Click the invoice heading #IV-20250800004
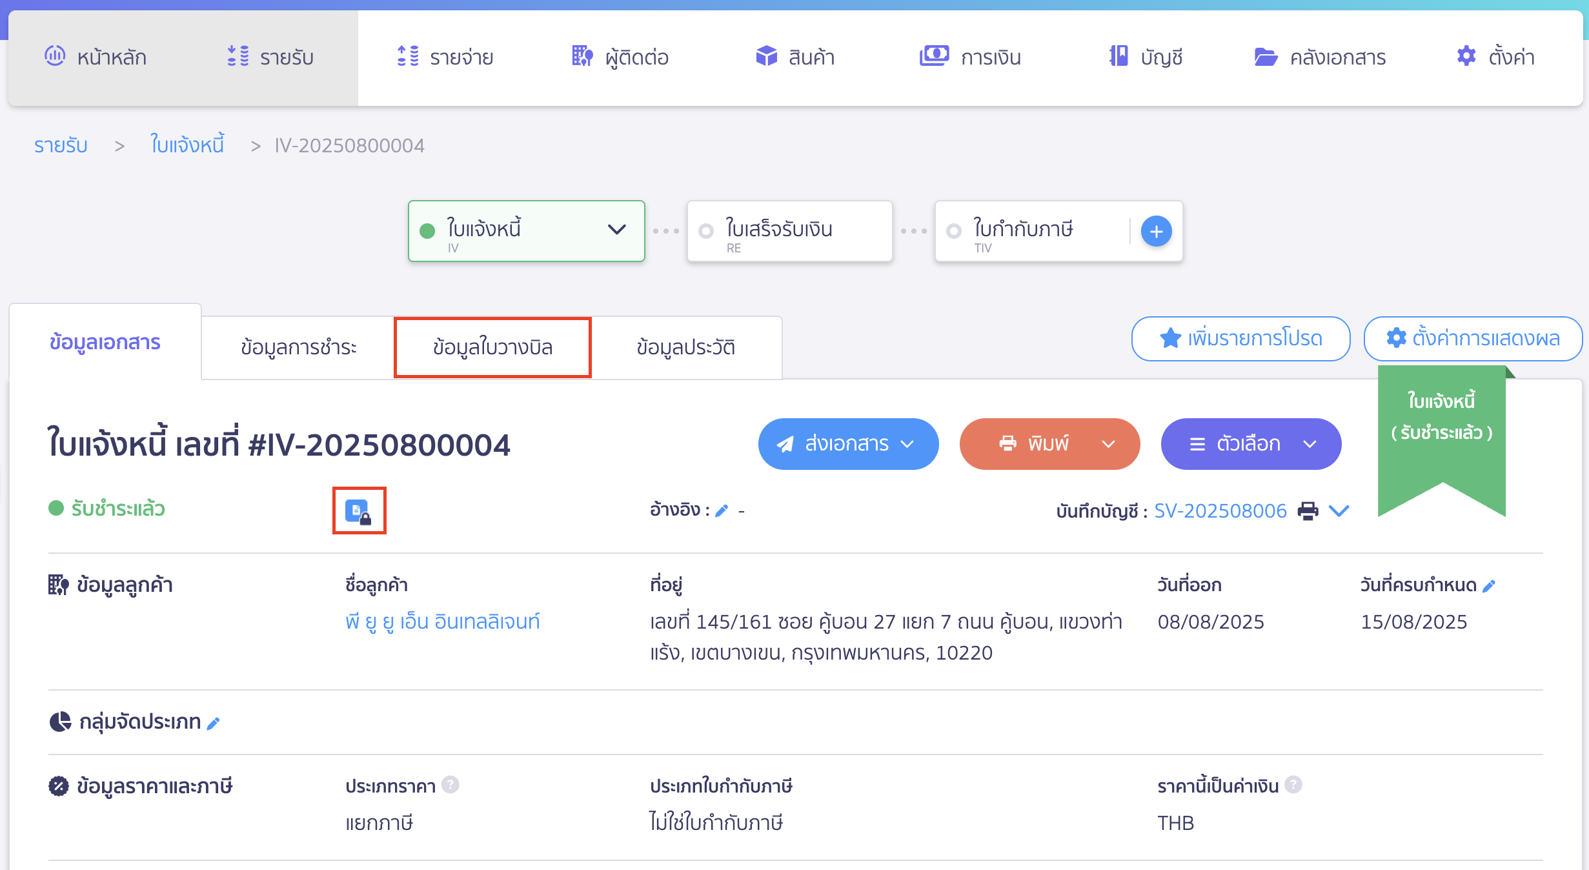Screen dimensions: 1589x870 click(279, 444)
